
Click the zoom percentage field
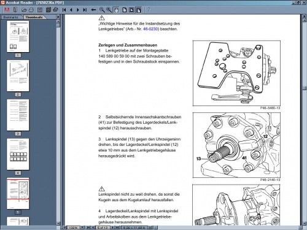(73, 228)
